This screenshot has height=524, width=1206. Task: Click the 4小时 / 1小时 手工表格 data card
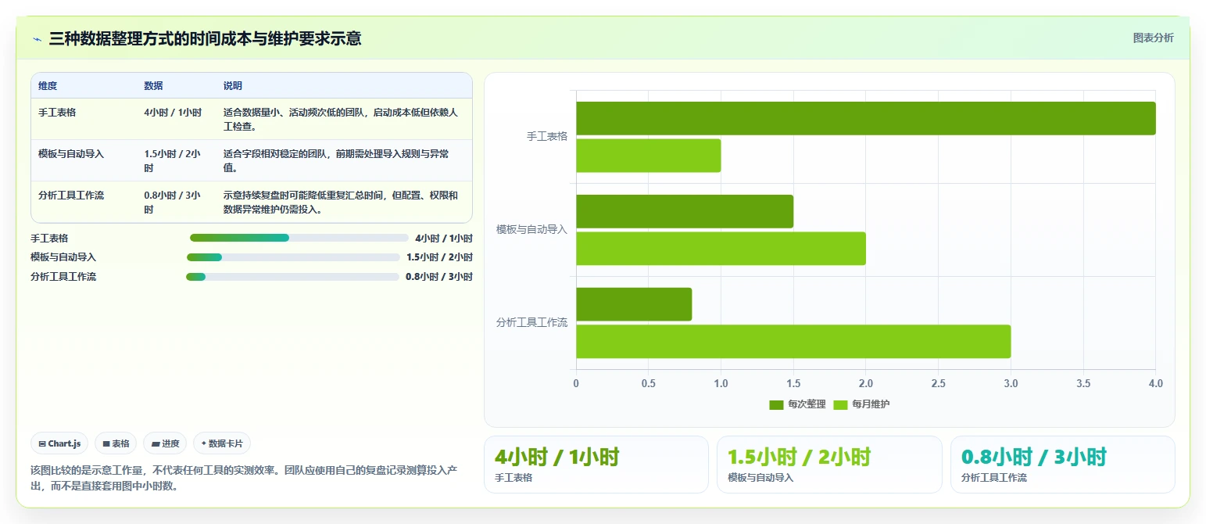click(x=596, y=465)
